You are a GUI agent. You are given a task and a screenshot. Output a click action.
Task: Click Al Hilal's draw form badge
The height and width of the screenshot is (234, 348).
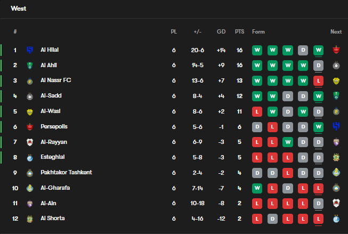pos(303,50)
